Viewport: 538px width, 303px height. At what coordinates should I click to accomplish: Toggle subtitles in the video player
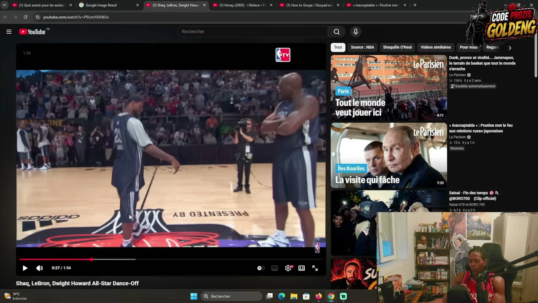[x=274, y=268]
